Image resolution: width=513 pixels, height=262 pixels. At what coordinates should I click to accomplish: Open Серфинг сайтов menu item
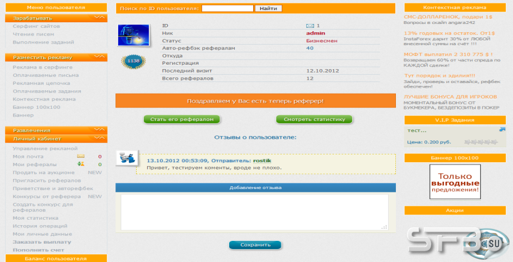tap(36, 26)
